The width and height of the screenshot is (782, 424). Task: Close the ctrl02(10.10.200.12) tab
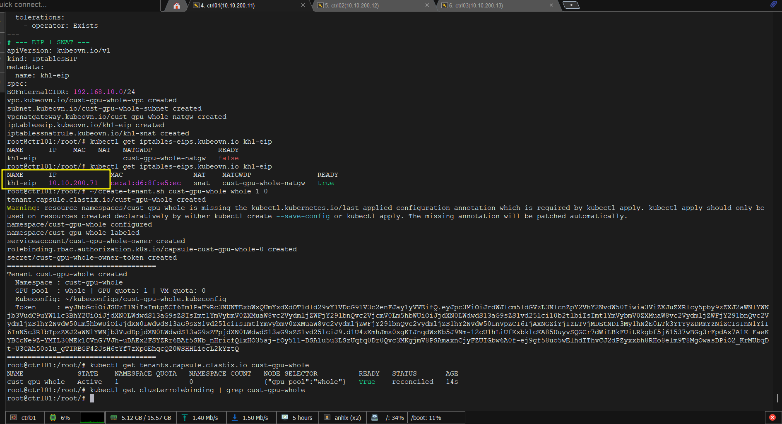(x=427, y=5)
